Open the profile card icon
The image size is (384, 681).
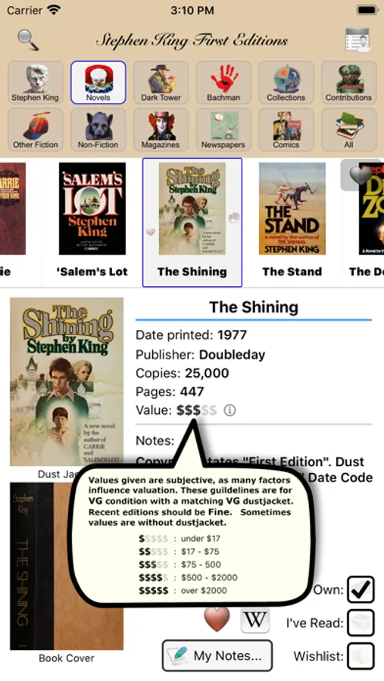click(357, 40)
